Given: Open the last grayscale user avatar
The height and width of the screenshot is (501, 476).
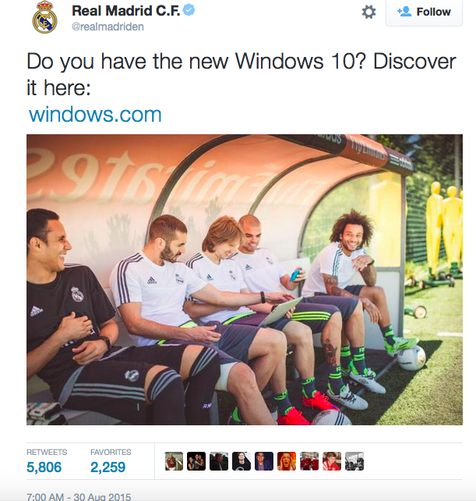Looking at the screenshot, I should pyautogui.click(x=354, y=461).
